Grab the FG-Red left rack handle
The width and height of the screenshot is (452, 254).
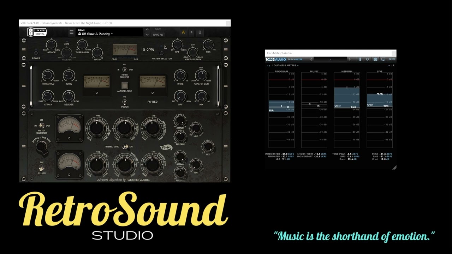click(x=24, y=86)
